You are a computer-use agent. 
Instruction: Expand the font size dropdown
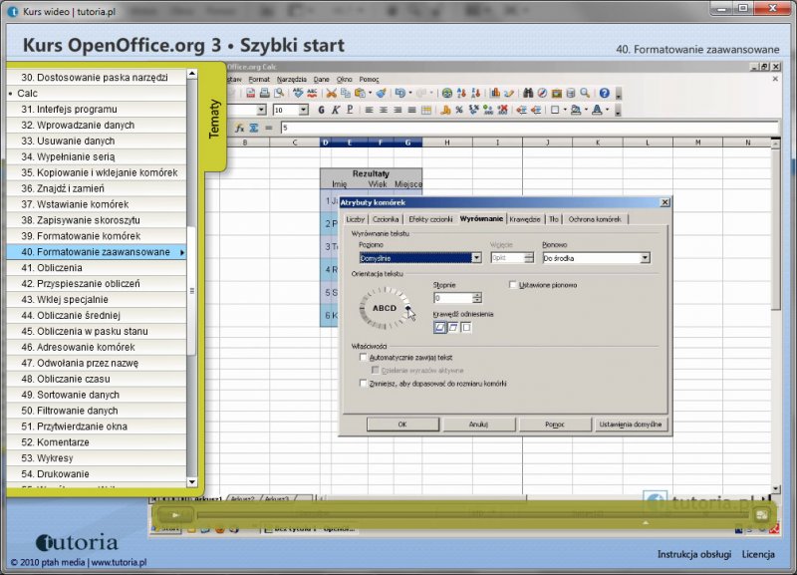[305, 110]
